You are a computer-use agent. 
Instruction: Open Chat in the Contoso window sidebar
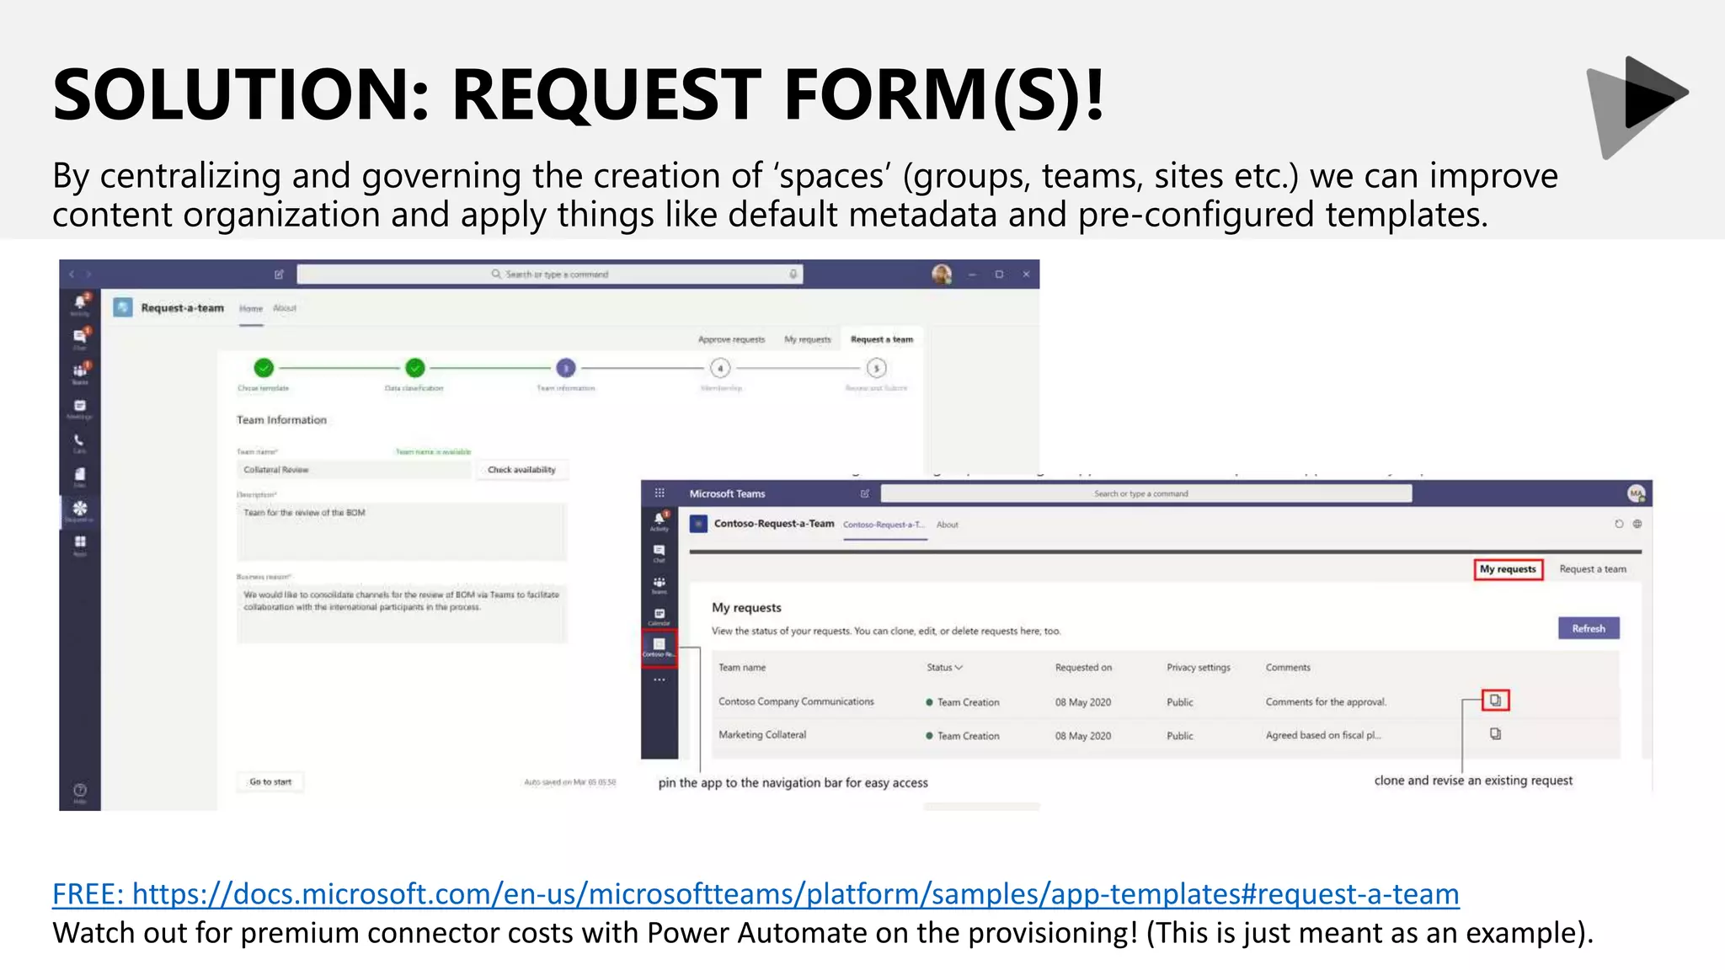coord(660,553)
